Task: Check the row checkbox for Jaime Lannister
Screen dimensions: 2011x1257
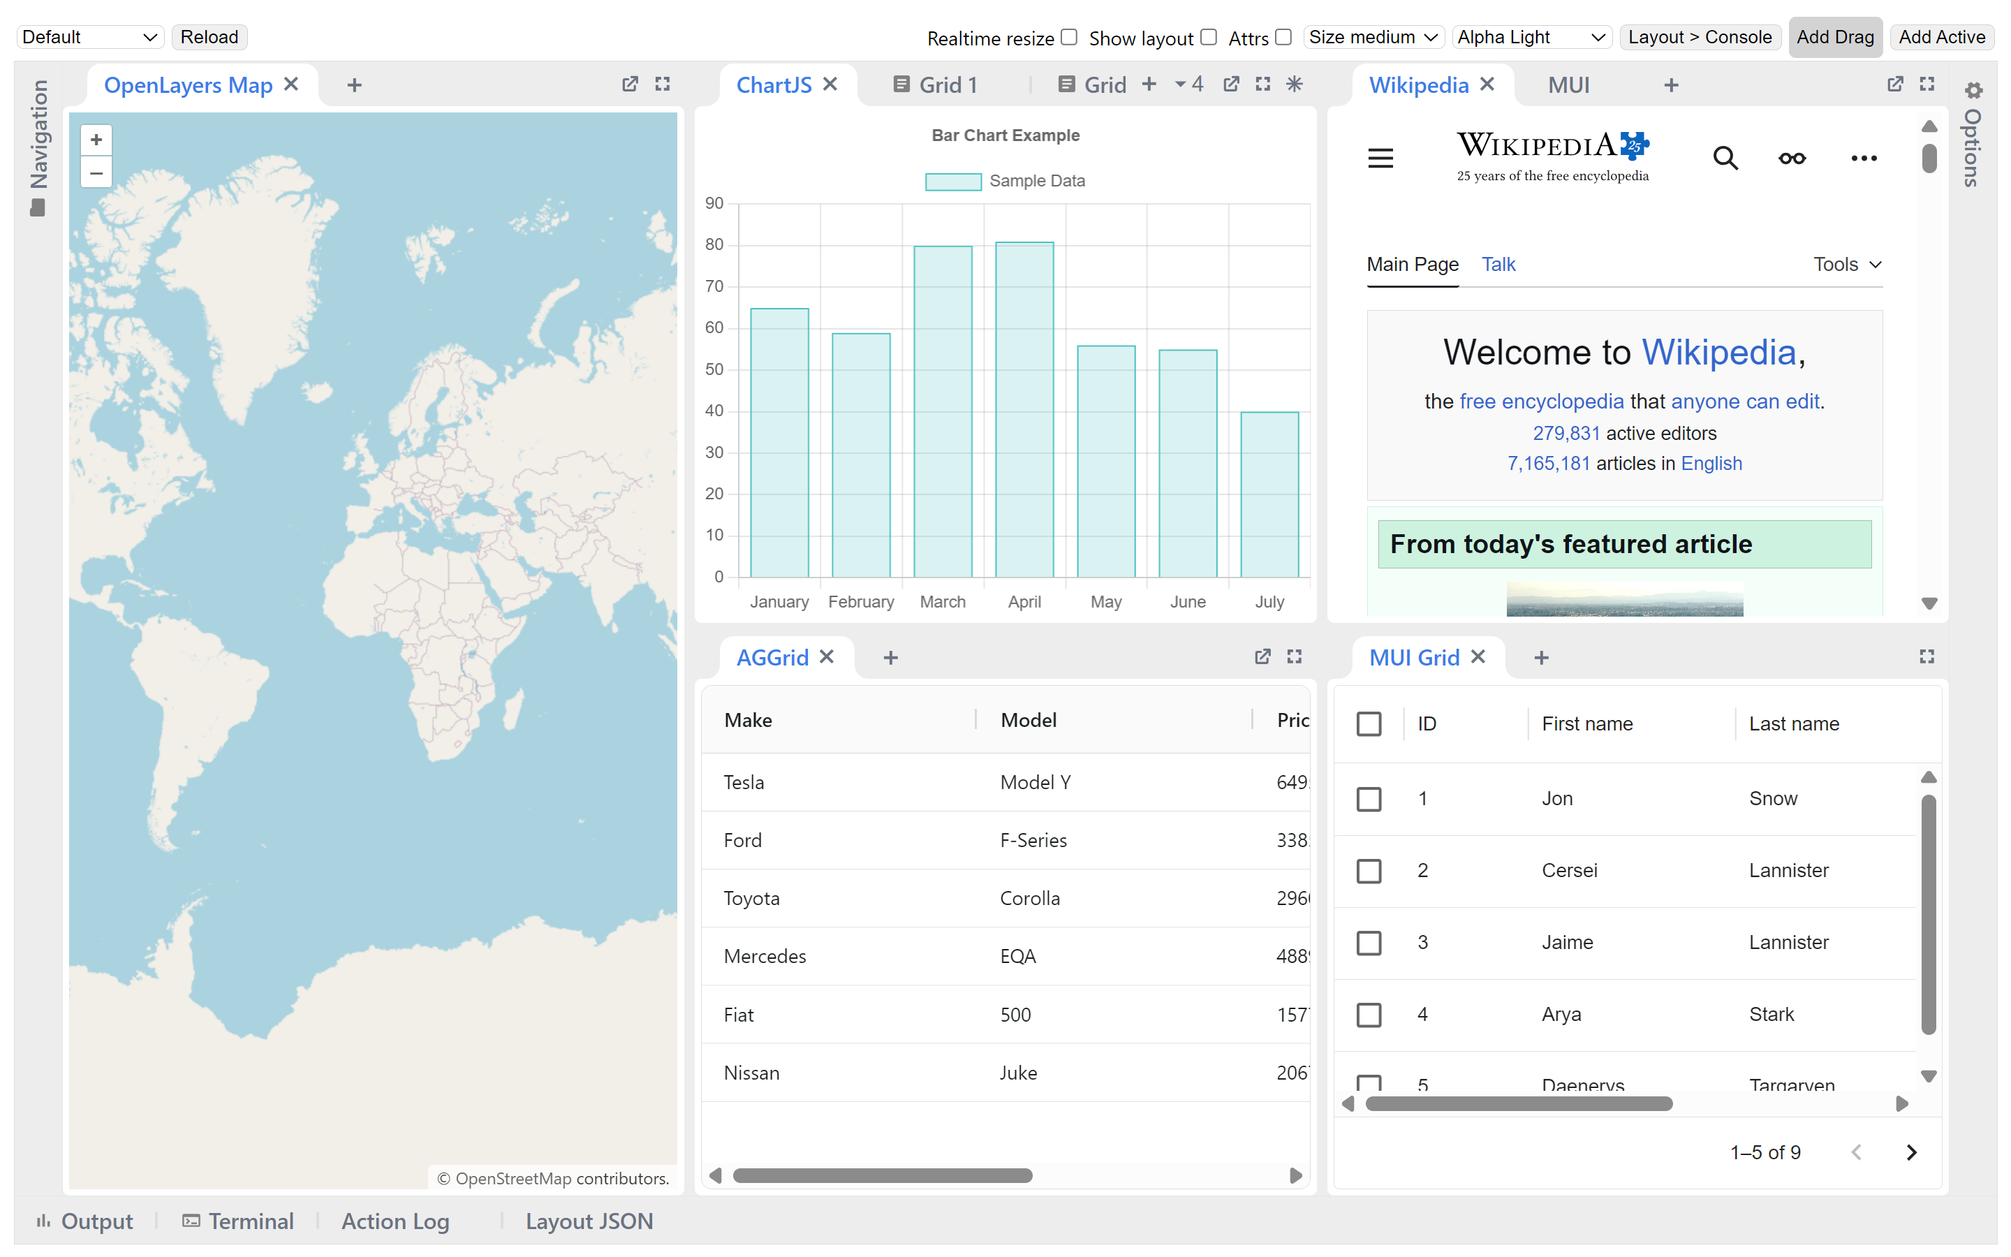Action: pyautogui.click(x=1369, y=943)
